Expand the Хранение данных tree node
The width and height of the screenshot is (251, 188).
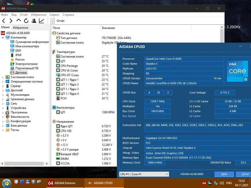pos(3,99)
